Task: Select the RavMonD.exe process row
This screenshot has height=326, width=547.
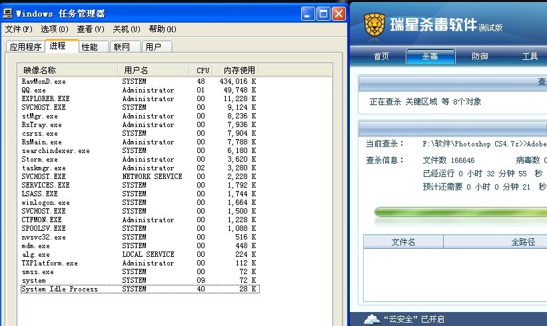Action: (x=140, y=81)
